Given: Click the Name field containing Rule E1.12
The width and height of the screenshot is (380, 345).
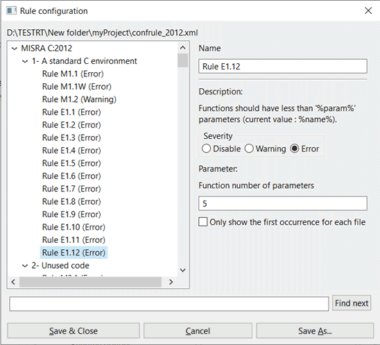Looking at the screenshot, I should click(x=283, y=66).
